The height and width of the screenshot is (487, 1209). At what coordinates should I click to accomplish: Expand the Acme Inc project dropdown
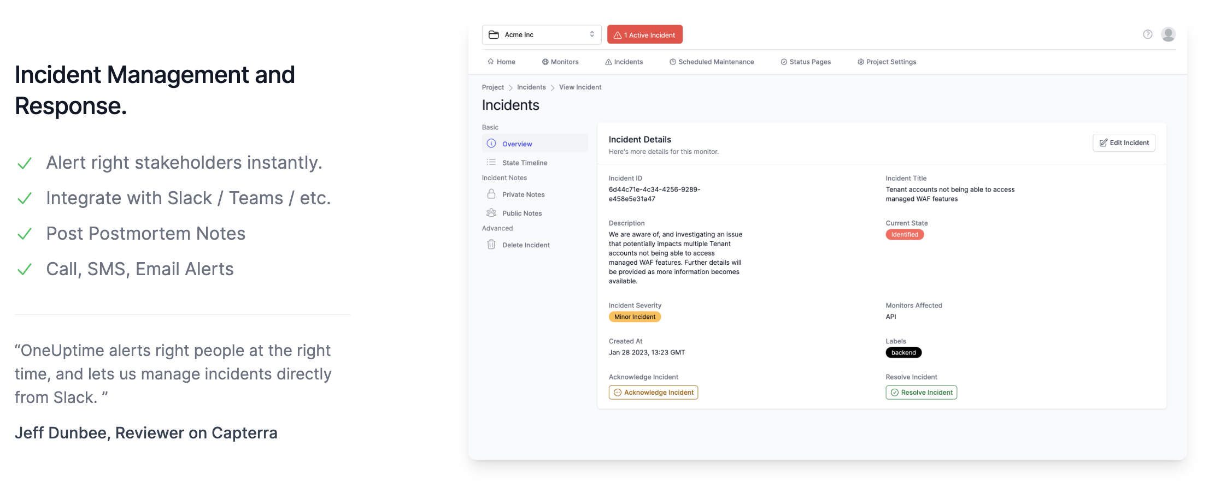tap(591, 34)
